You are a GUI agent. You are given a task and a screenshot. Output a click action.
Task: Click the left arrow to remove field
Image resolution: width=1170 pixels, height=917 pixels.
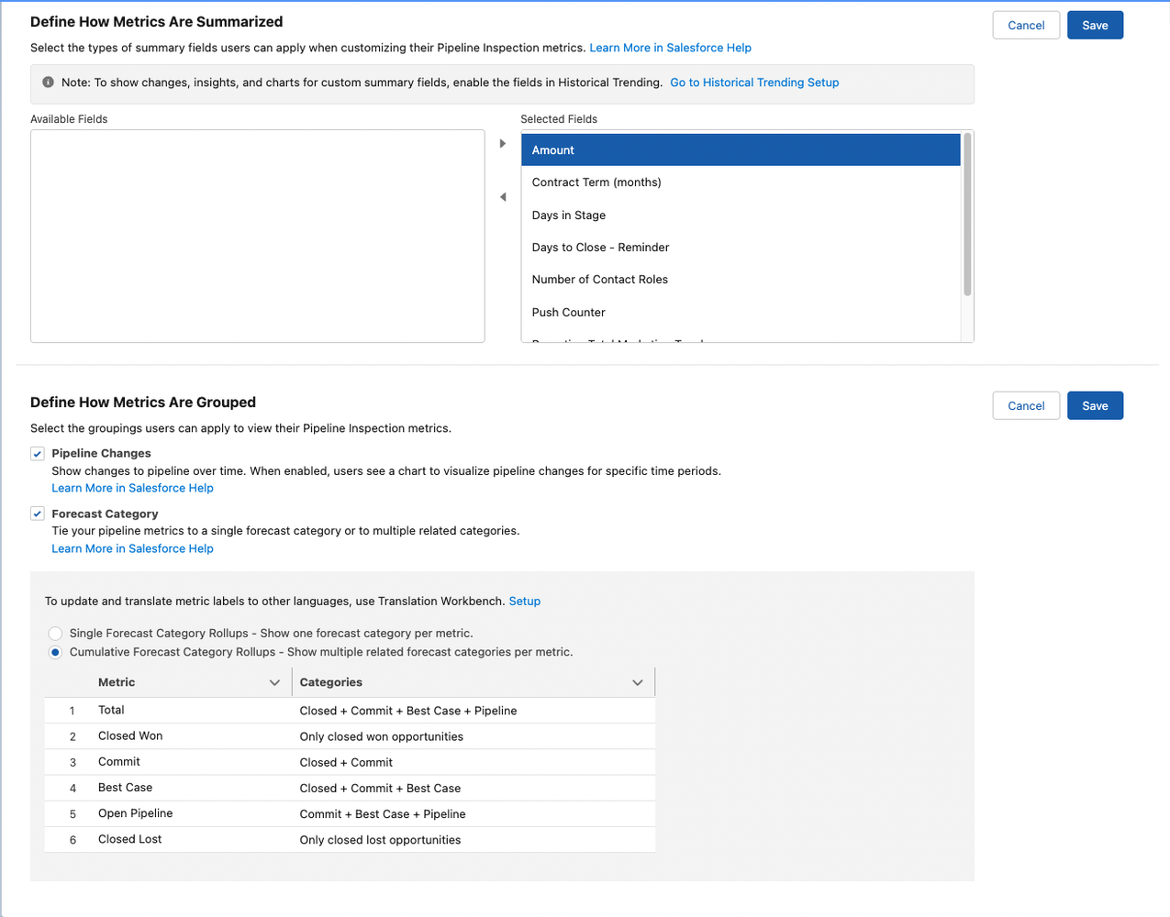[x=503, y=197]
